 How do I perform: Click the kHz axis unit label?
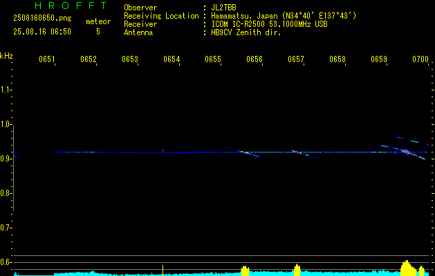pyautogui.click(x=6, y=56)
